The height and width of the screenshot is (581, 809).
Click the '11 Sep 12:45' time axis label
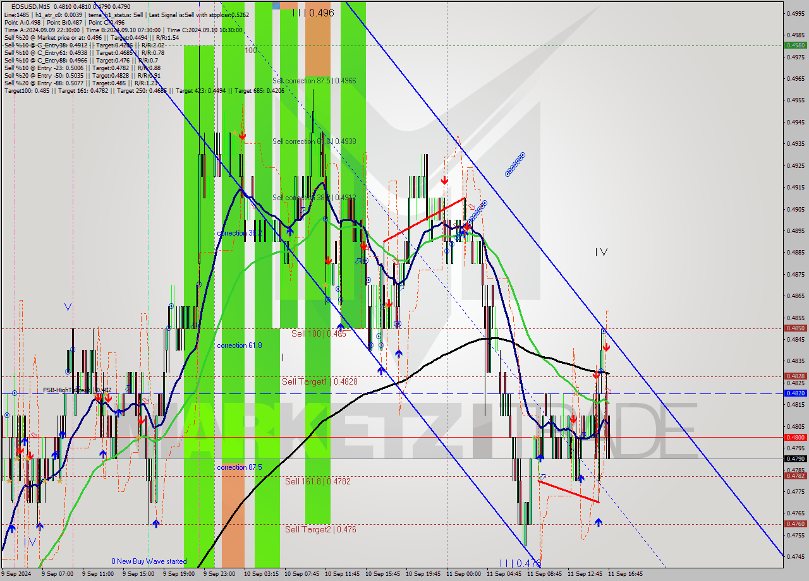tap(585, 574)
